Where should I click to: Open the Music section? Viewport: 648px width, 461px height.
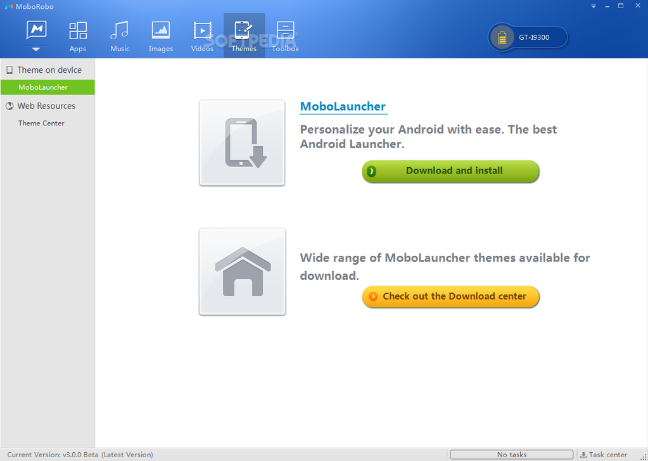[120, 37]
